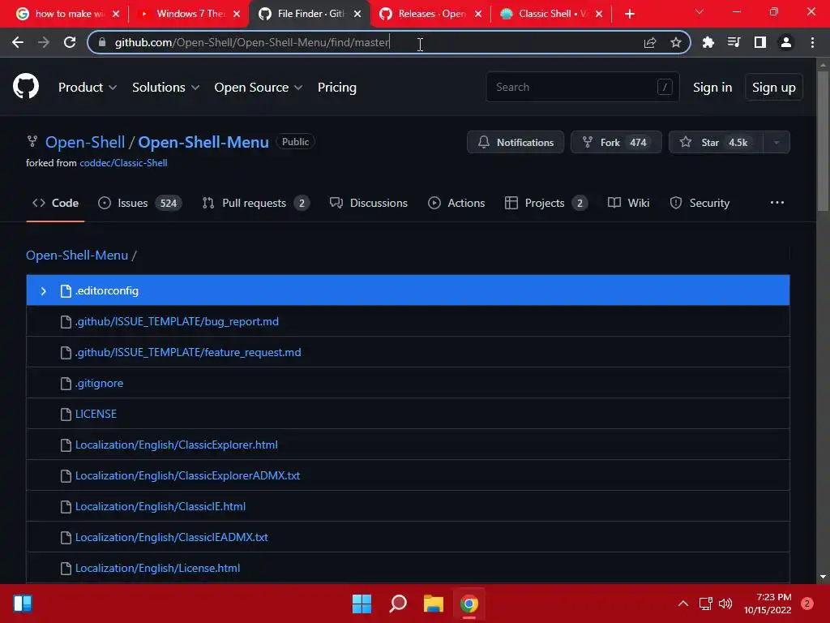Bookmark this page with star icon

tap(676, 42)
